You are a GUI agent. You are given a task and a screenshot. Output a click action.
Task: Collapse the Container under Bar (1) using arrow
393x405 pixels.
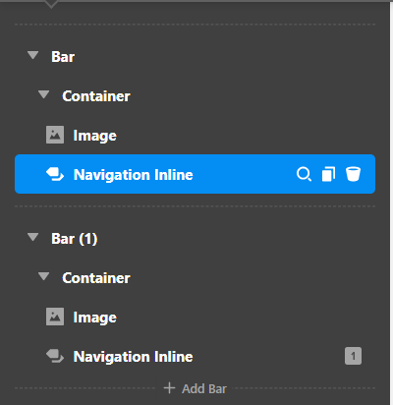43,276
